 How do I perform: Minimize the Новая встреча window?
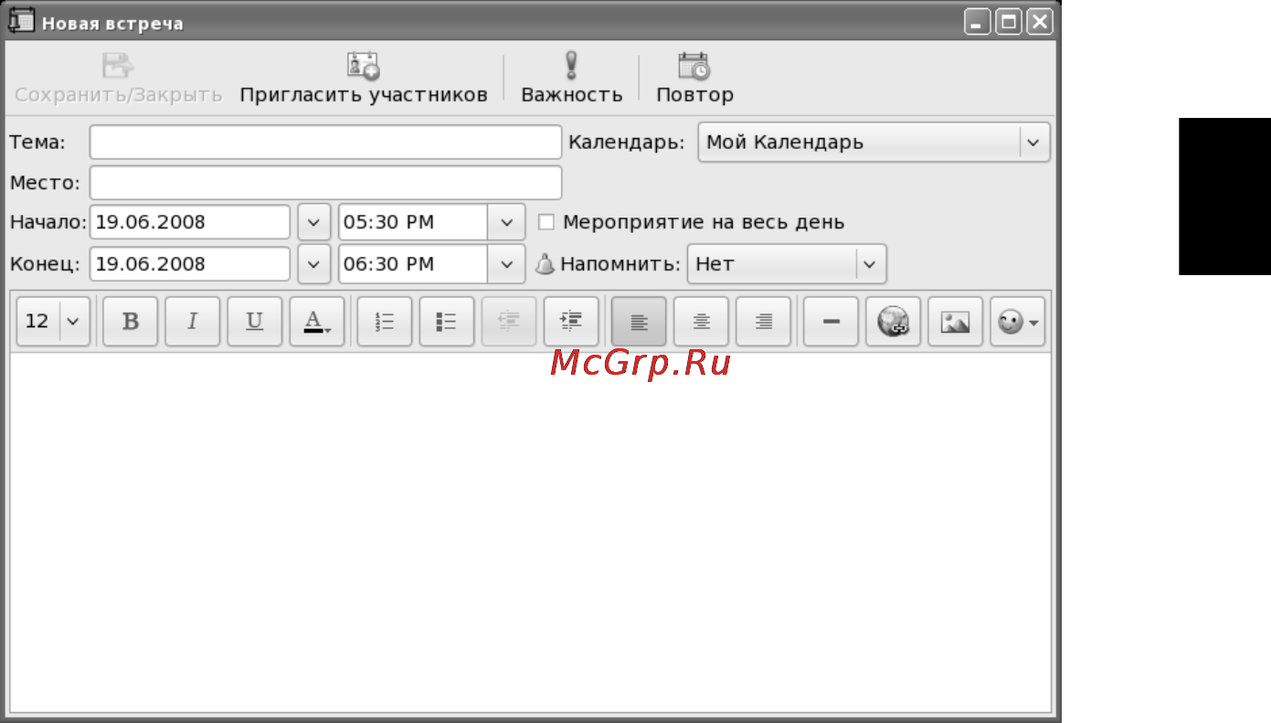click(x=978, y=22)
